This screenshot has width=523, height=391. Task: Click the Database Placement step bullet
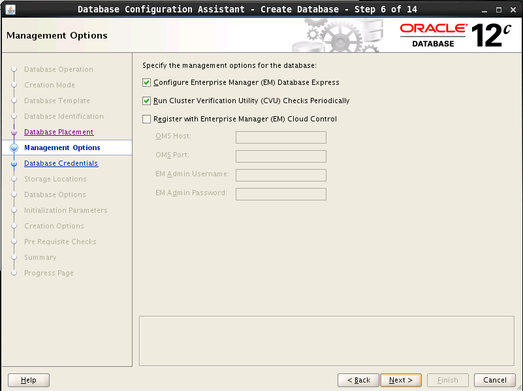[14, 133]
